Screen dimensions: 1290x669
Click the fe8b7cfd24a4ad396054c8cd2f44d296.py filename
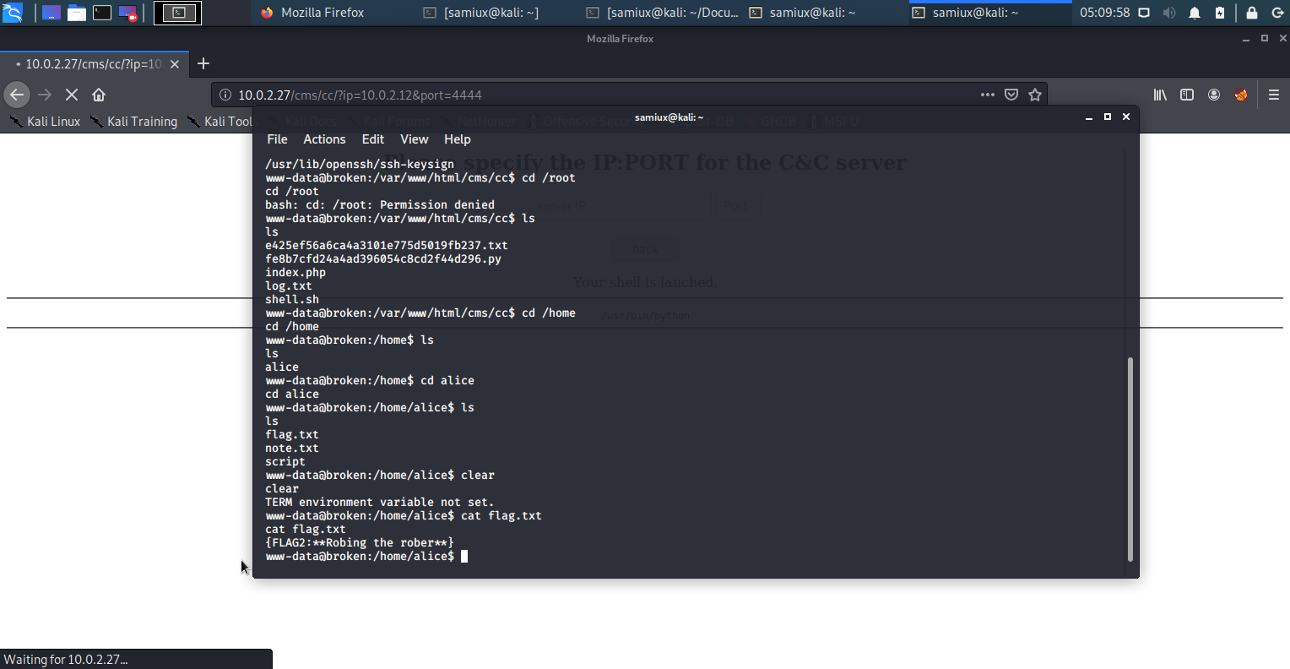point(383,259)
